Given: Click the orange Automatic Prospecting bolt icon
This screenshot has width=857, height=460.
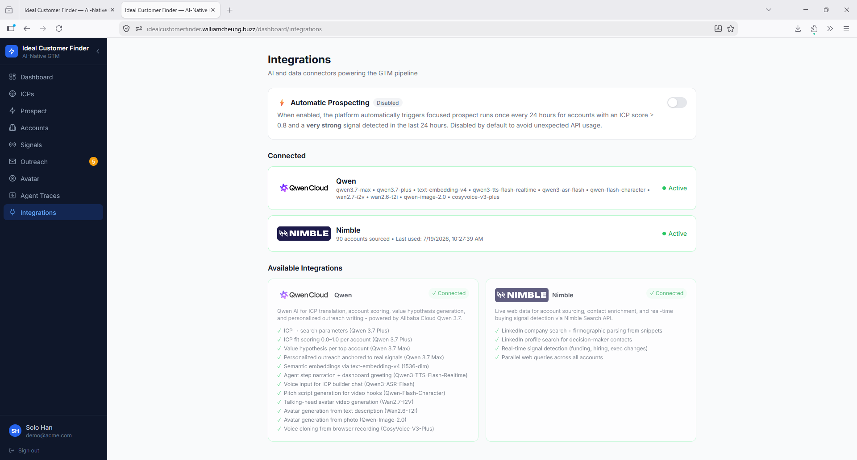Looking at the screenshot, I should tap(282, 103).
